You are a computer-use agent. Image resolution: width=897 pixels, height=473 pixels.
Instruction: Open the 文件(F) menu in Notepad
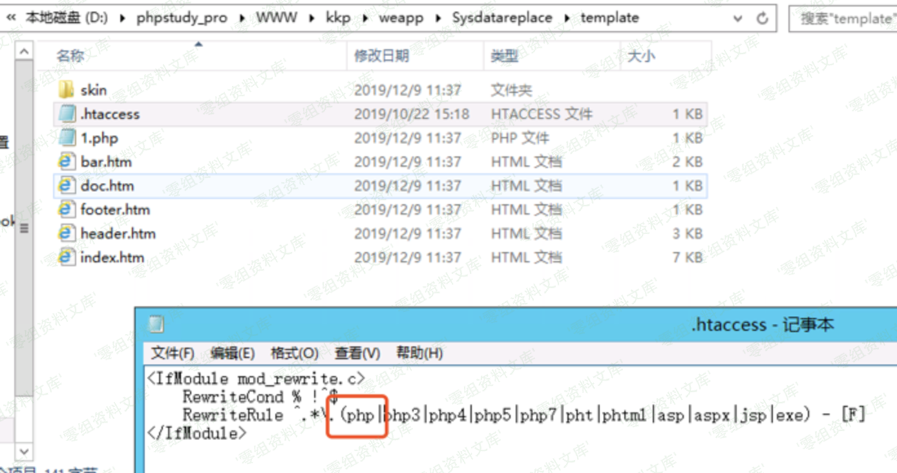[173, 353]
